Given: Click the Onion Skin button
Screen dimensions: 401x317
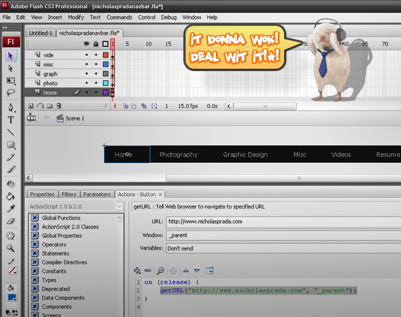Looking at the screenshot, I should click(x=125, y=106).
